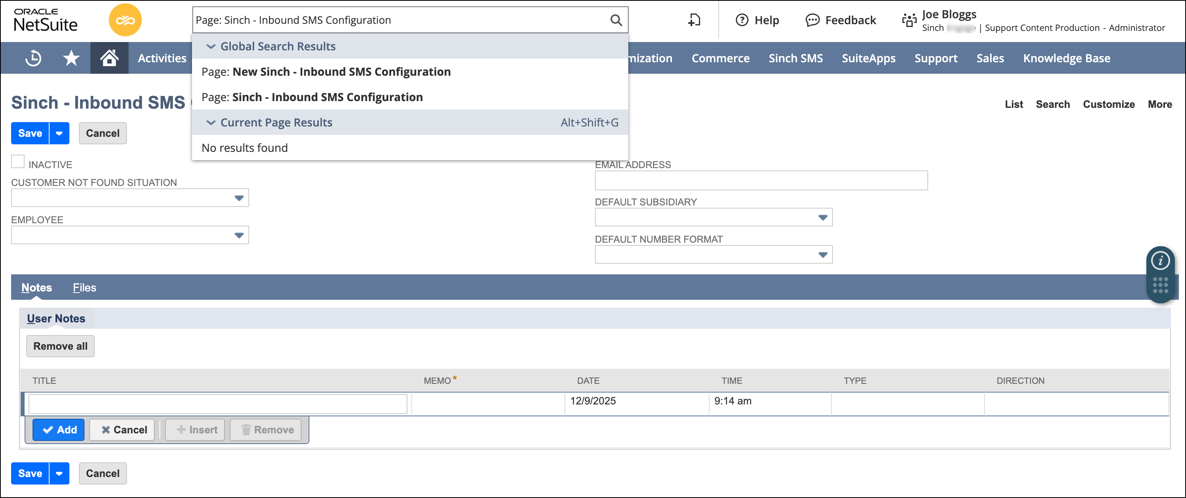This screenshot has width=1186, height=498.
Task: Open the Customer Not Found Situation dropdown
Action: point(239,198)
